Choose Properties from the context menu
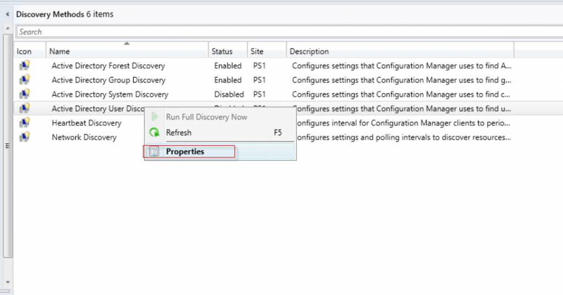 coord(220,152)
